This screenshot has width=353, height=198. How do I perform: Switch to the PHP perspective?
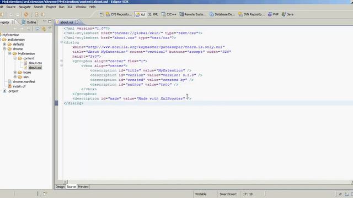pos(273,14)
